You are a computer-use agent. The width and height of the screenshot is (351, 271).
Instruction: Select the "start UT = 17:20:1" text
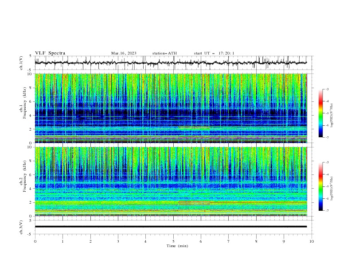coord(214,53)
